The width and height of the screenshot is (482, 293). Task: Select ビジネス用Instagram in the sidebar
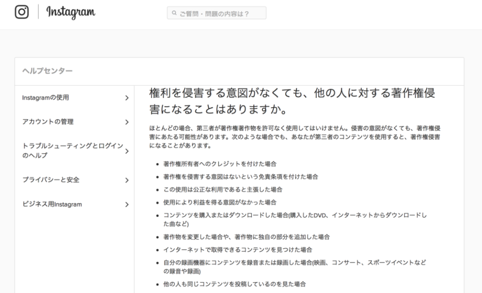[x=52, y=204]
